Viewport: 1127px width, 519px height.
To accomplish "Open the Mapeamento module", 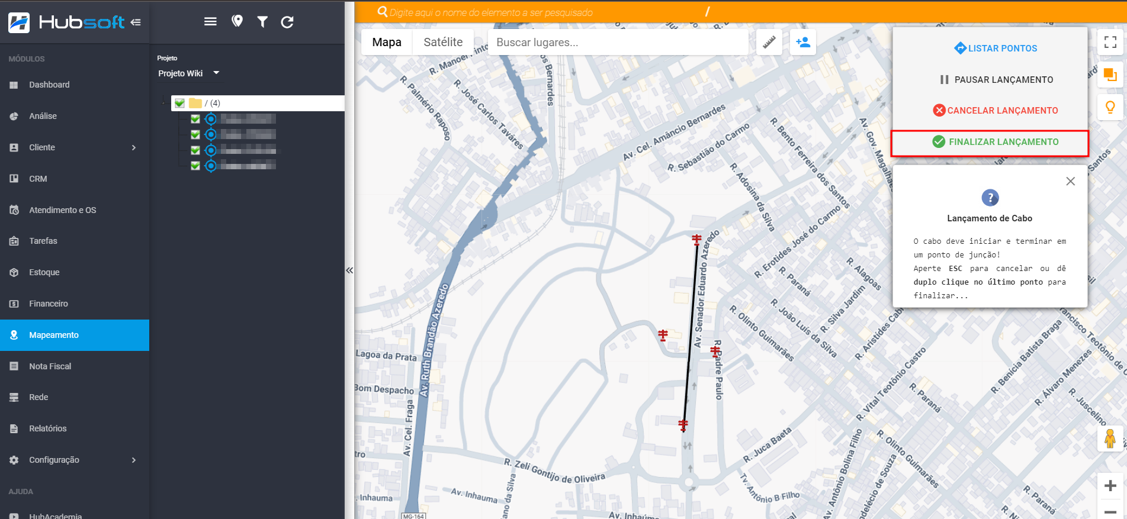I will [75, 335].
